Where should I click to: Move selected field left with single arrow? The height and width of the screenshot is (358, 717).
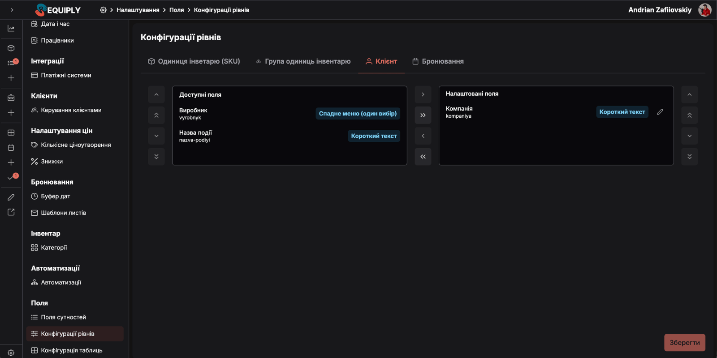tap(423, 136)
